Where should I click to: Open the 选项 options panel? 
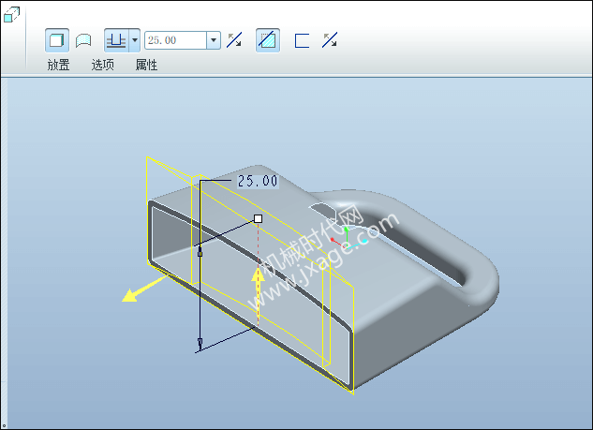click(x=102, y=65)
